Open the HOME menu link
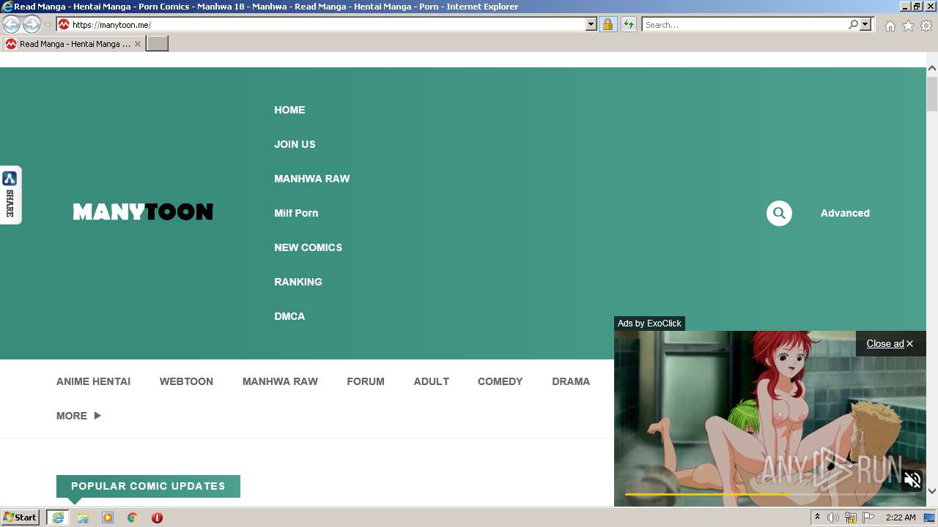This screenshot has height=527, width=938. [289, 110]
